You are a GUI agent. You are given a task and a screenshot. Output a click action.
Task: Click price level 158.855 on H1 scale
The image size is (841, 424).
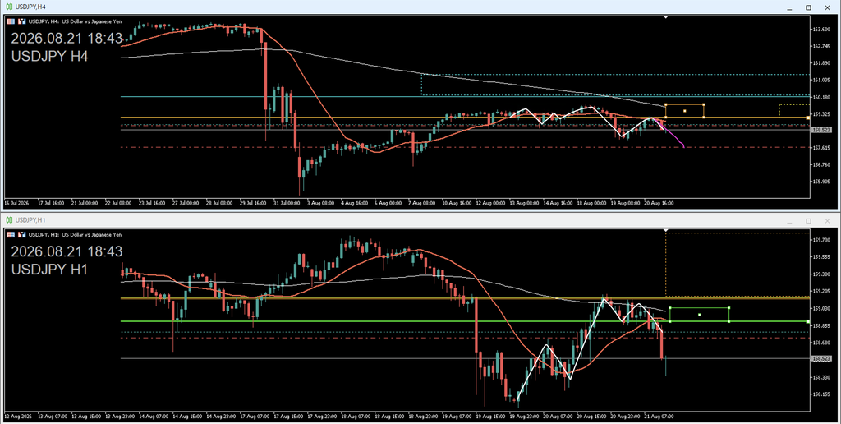(x=821, y=325)
